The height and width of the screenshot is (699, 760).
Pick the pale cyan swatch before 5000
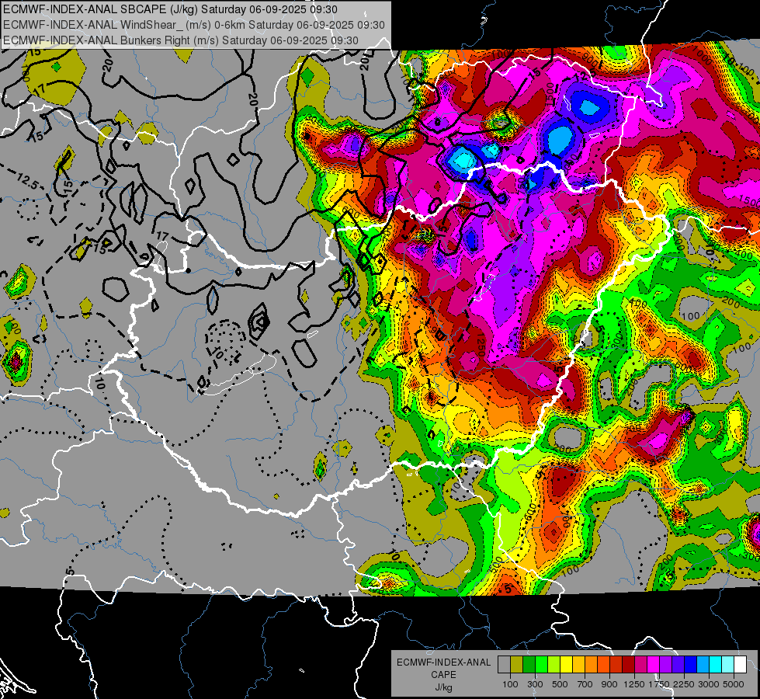[x=728, y=665]
